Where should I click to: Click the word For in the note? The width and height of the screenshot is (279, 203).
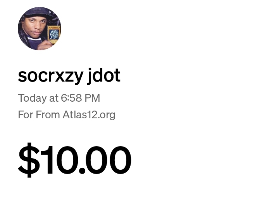tap(25, 115)
